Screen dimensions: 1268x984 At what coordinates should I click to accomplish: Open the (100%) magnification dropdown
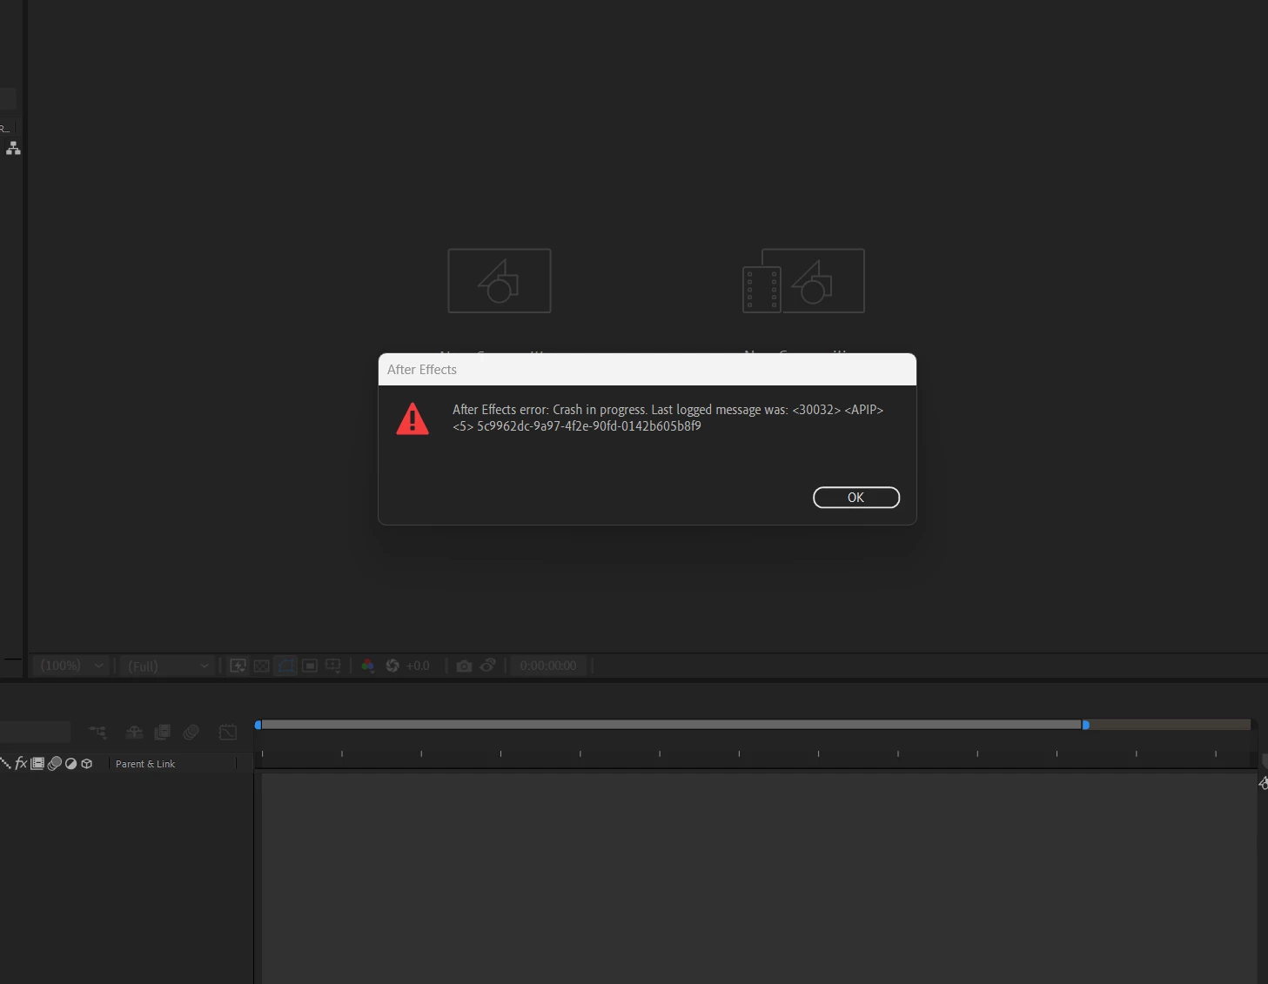tap(71, 666)
